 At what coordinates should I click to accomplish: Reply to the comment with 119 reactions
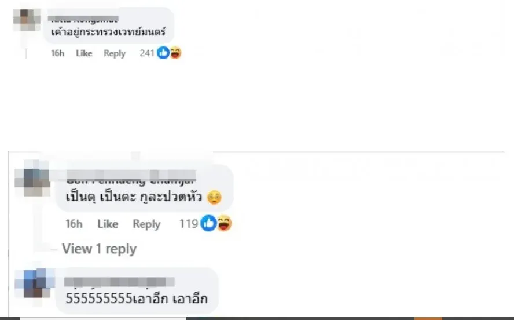tap(146, 224)
